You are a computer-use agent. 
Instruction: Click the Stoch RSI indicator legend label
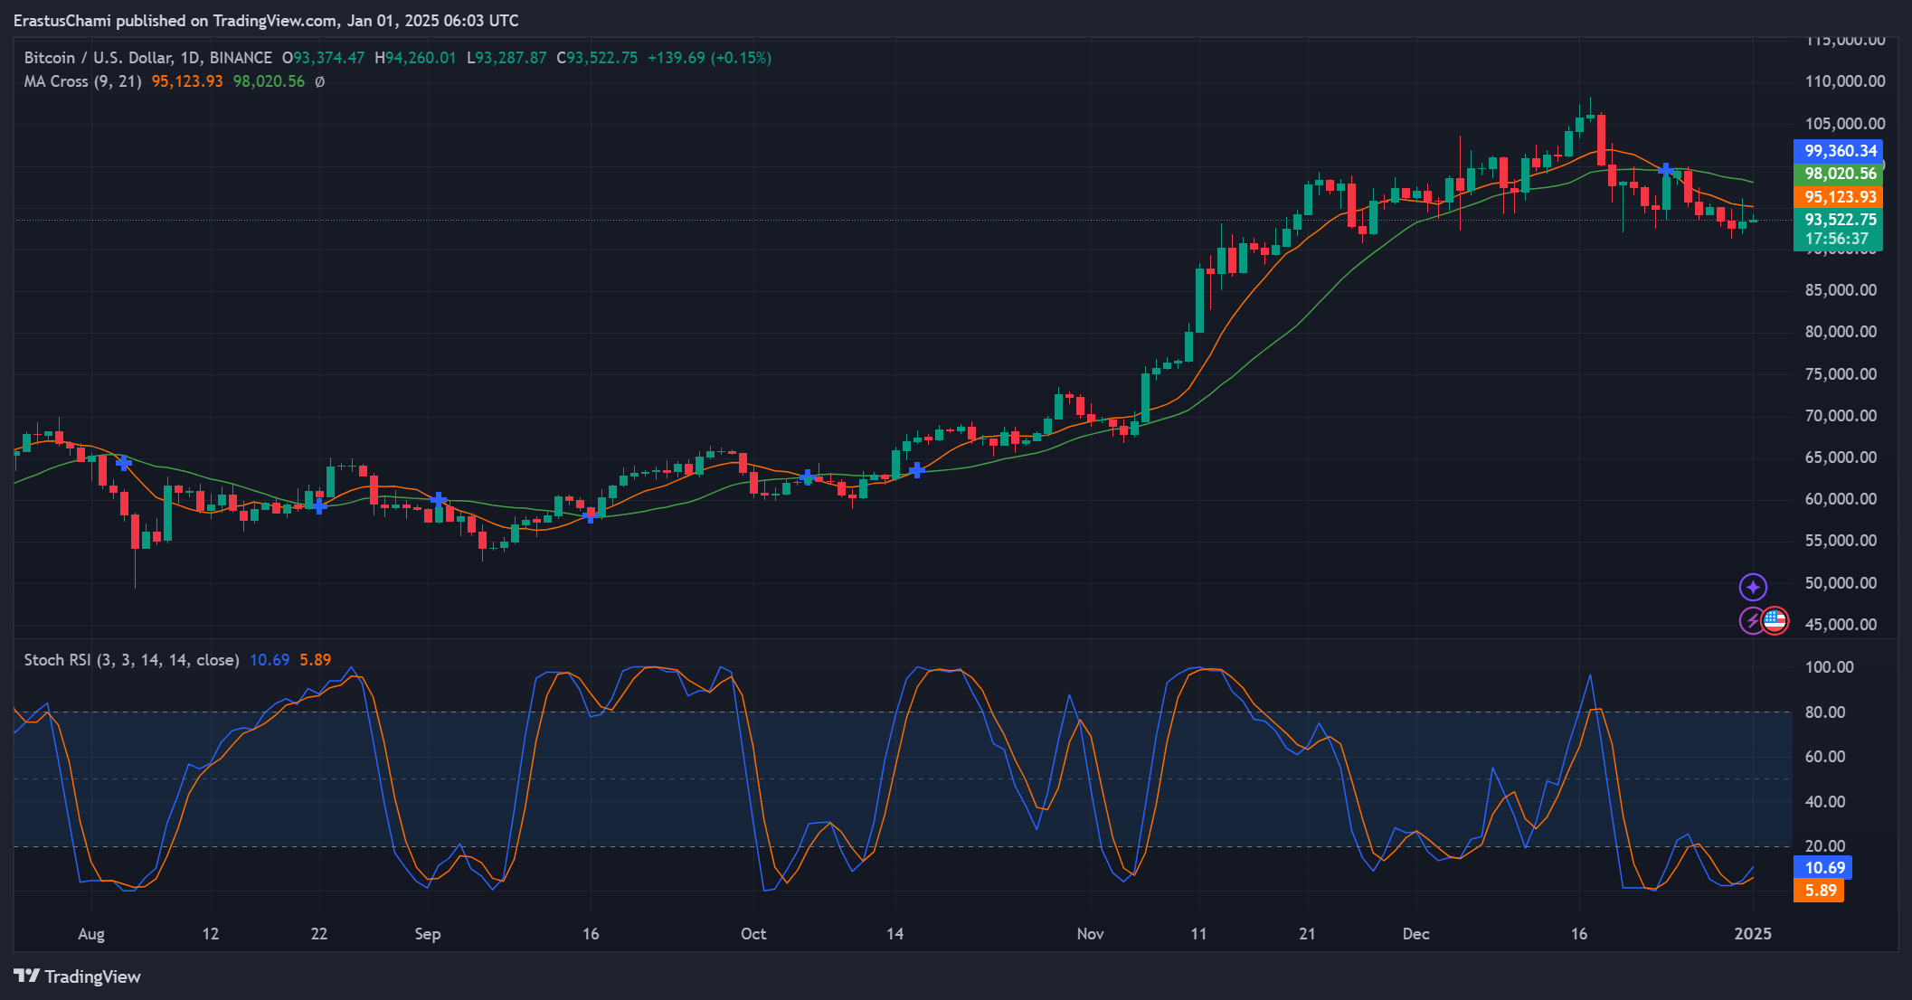[x=131, y=660]
